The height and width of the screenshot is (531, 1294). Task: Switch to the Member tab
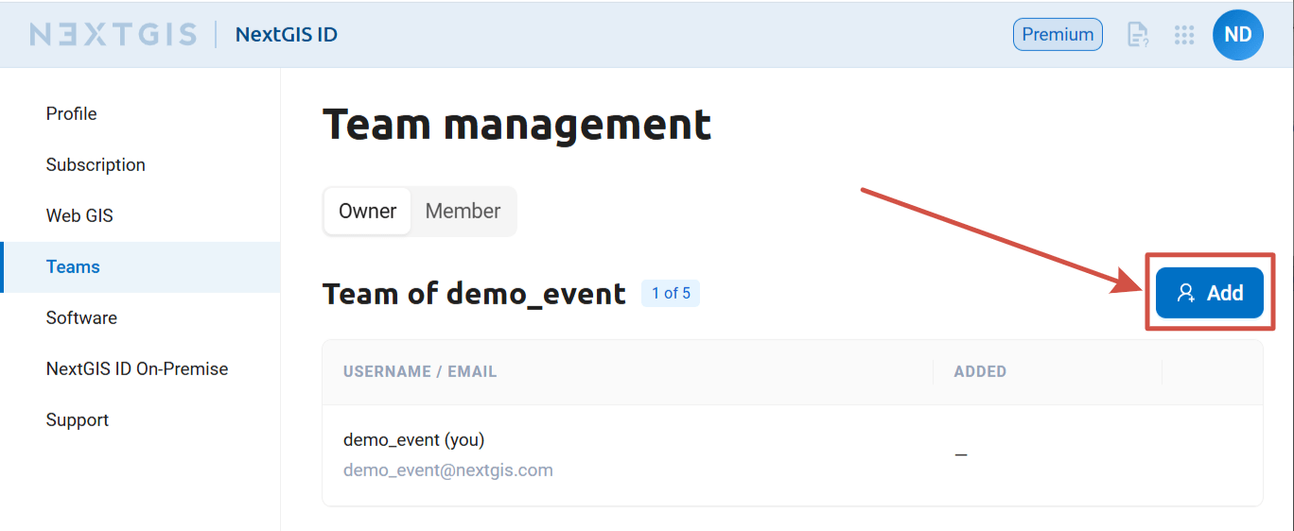click(463, 211)
